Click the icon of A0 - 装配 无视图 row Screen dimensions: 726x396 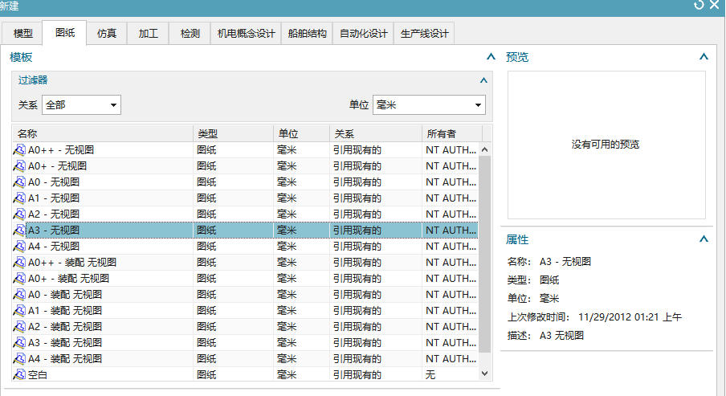pyautogui.click(x=19, y=295)
